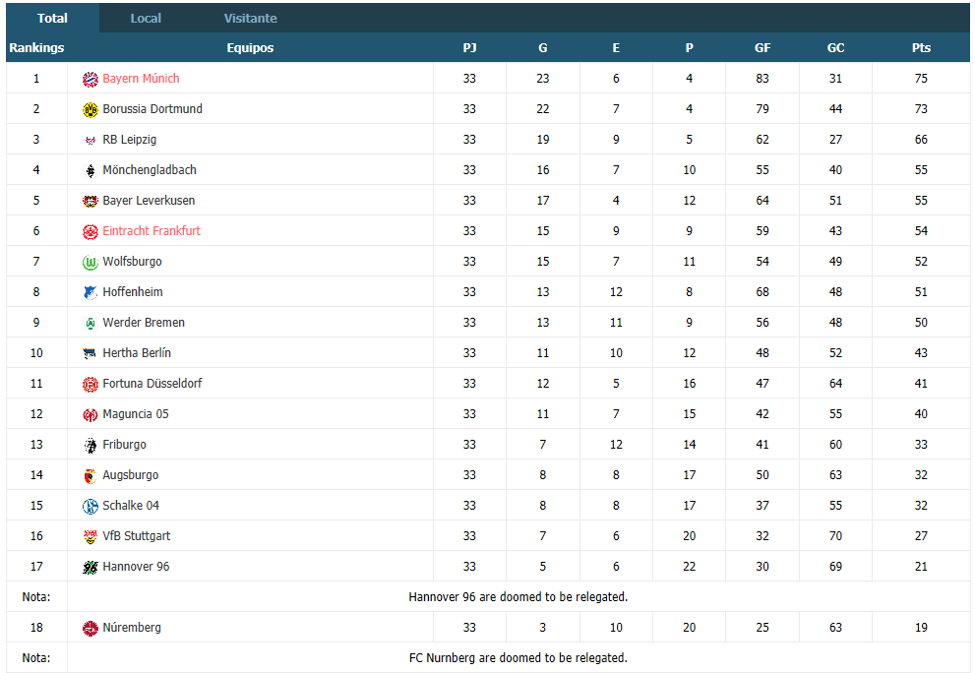Open the VfB Stuttgart team link

[136, 535]
